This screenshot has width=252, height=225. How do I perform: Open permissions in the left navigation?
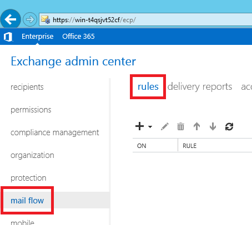click(31, 110)
